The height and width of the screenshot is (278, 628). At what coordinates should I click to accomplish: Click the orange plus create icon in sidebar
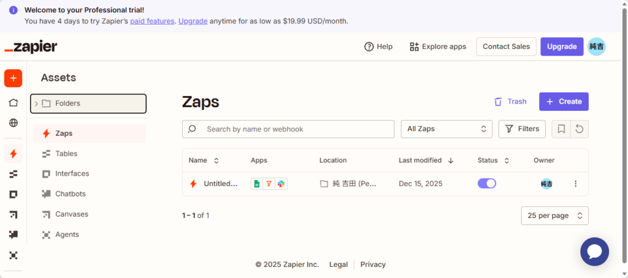click(x=13, y=78)
